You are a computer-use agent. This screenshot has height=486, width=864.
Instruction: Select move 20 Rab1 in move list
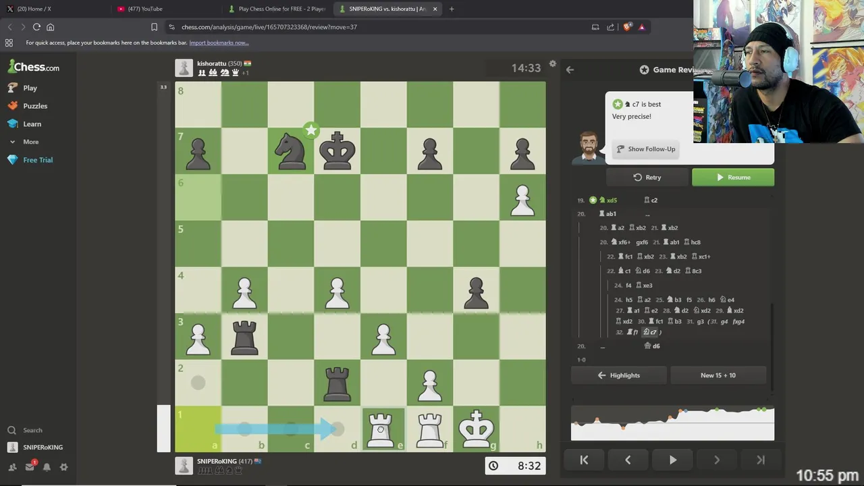(607, 214)
